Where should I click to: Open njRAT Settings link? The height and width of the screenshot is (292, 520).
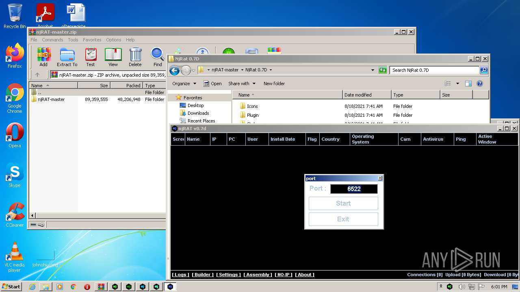point(228,275)
